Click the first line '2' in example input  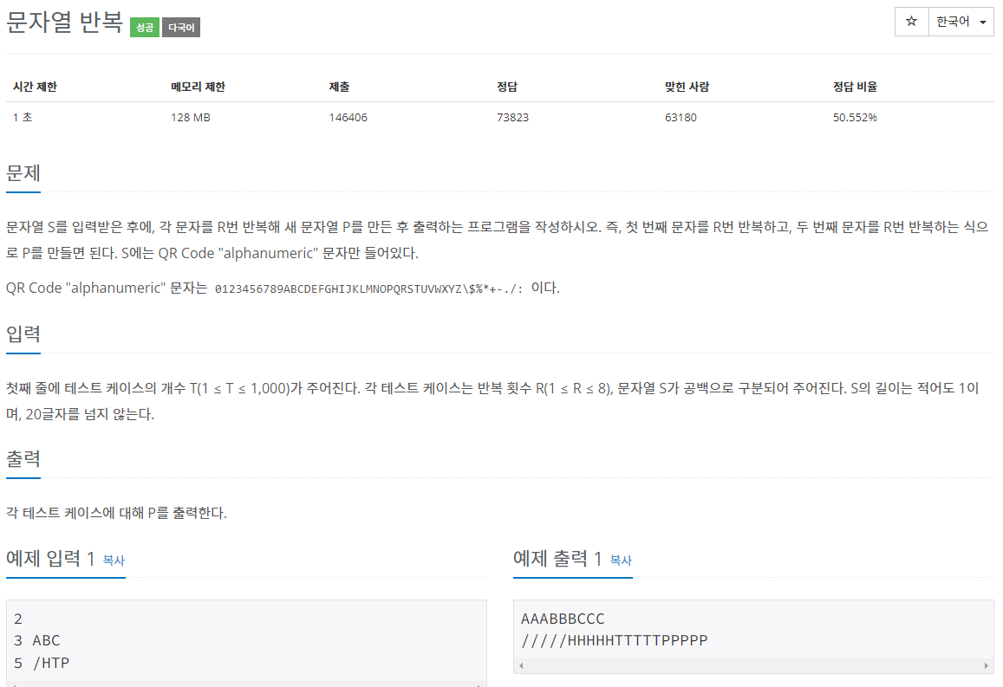pyautogui.click(x=18, y=619)
